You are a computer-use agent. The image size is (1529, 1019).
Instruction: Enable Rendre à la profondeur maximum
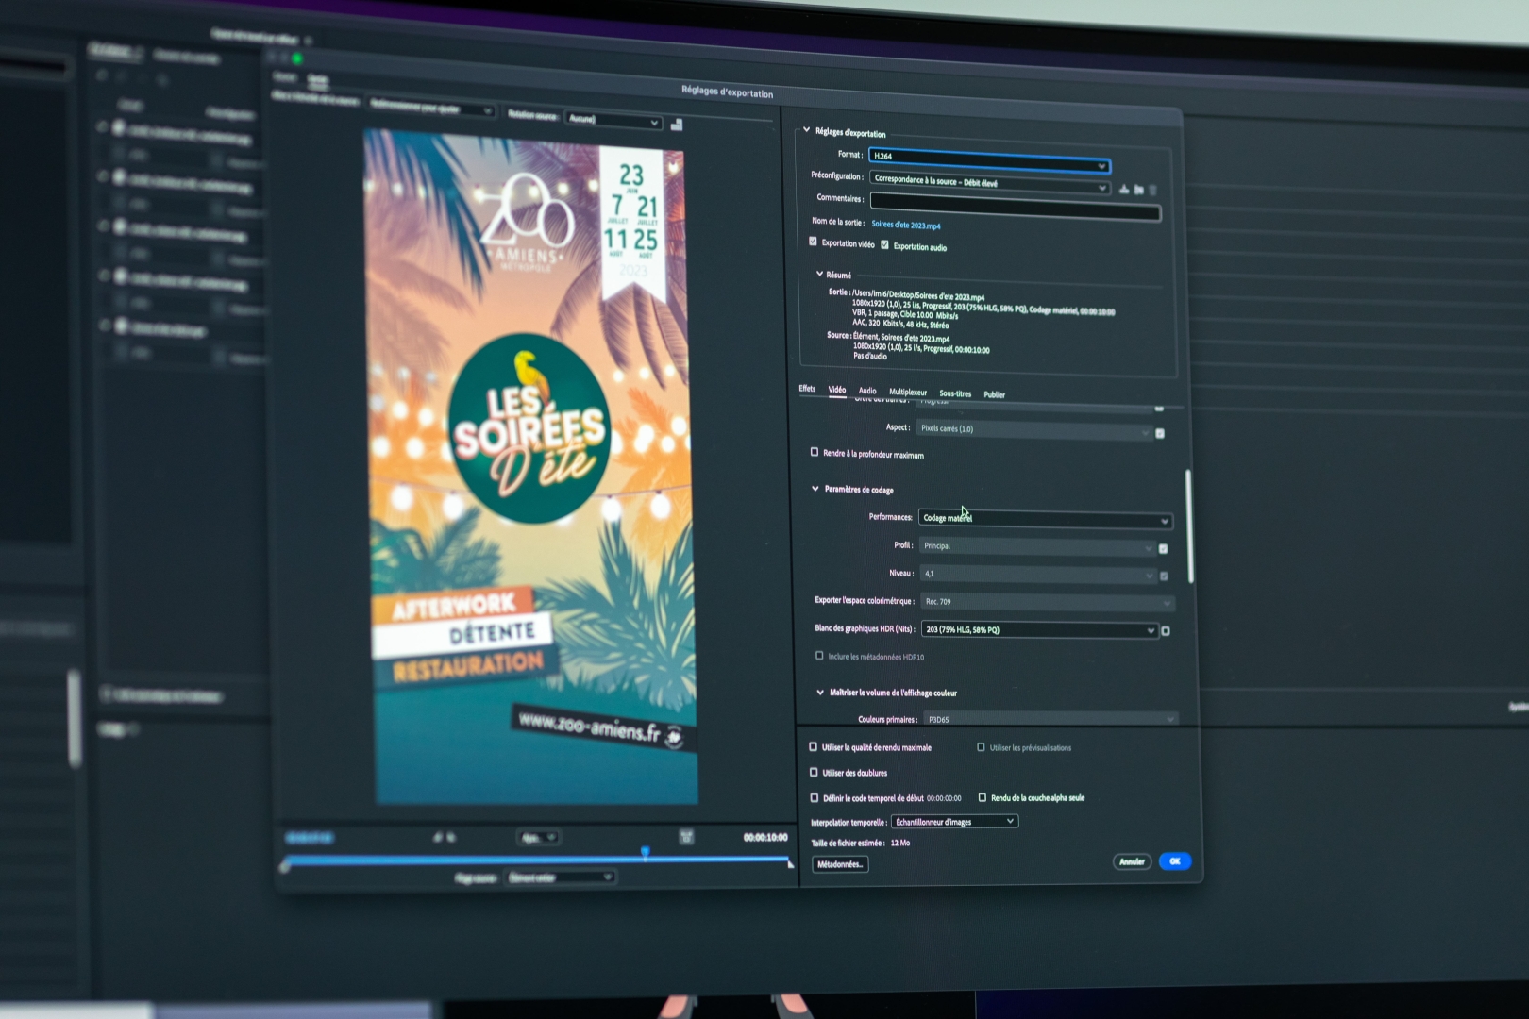(x=815, y=452)
